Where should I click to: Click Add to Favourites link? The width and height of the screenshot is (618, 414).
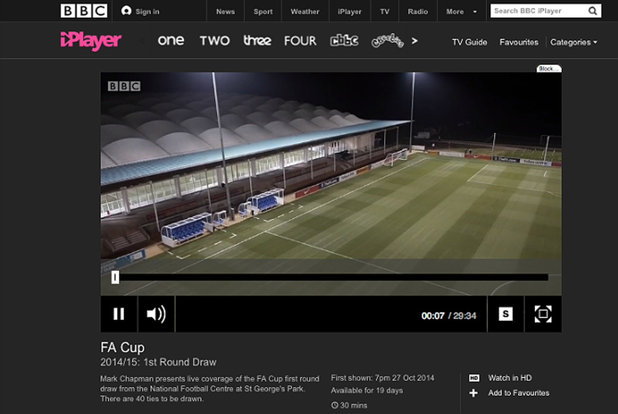[519, 393]
